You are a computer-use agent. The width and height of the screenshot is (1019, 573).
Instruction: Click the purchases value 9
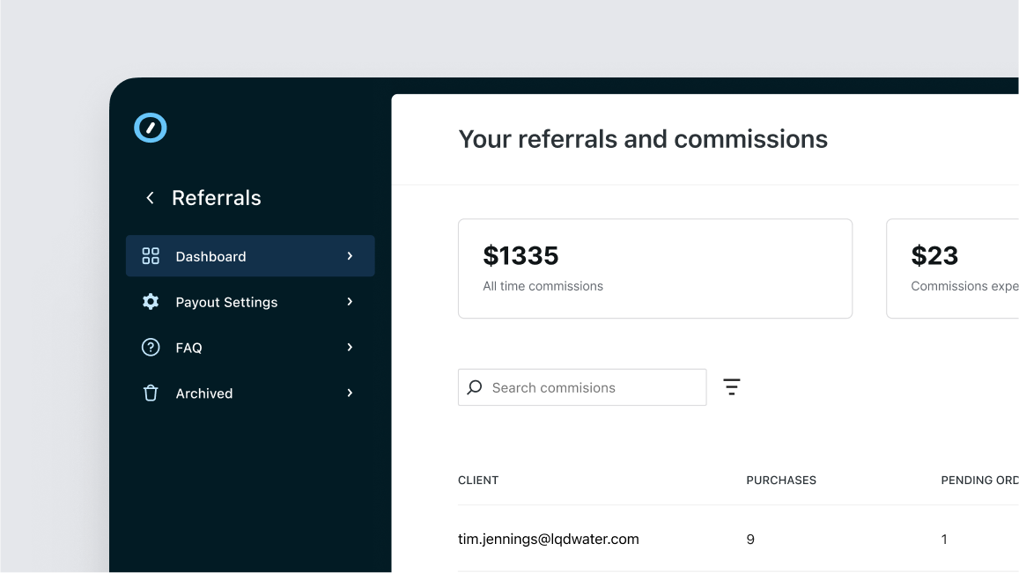tap(750, 540)
